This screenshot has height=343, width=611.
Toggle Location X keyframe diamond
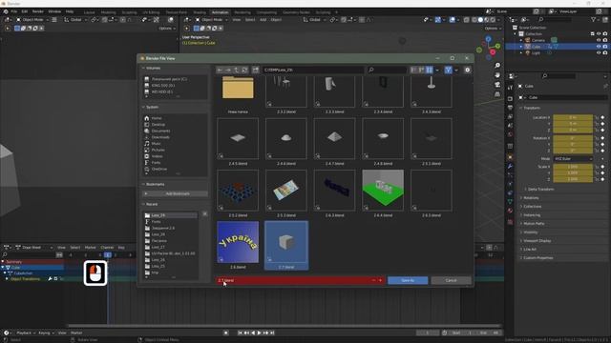[x=602, y=117]
